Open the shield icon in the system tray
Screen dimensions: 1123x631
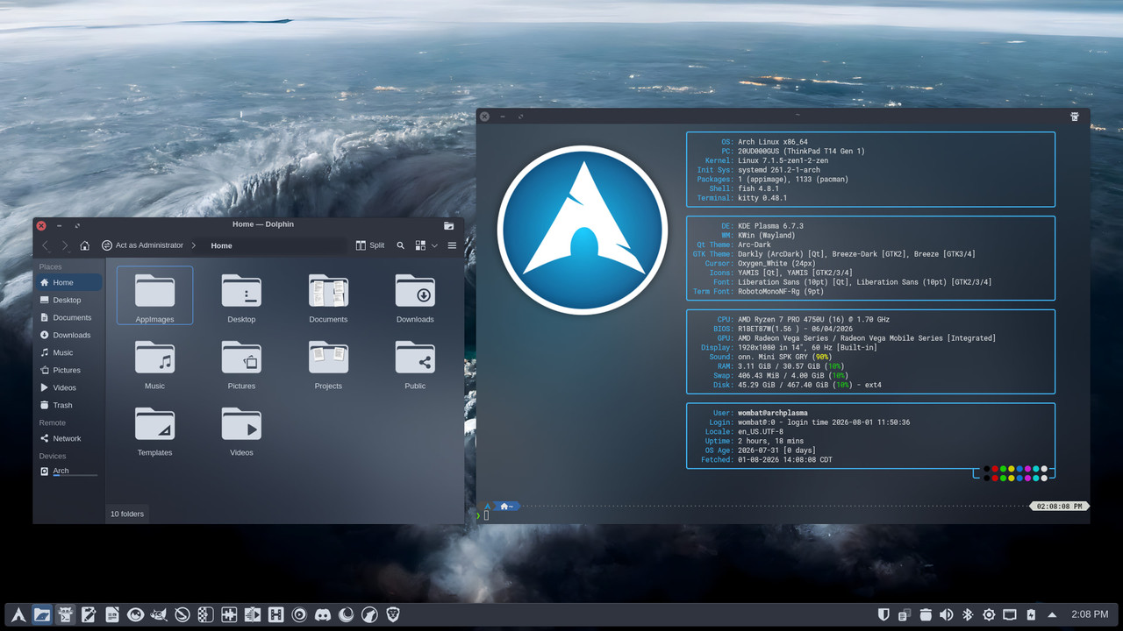pos(883,615)
